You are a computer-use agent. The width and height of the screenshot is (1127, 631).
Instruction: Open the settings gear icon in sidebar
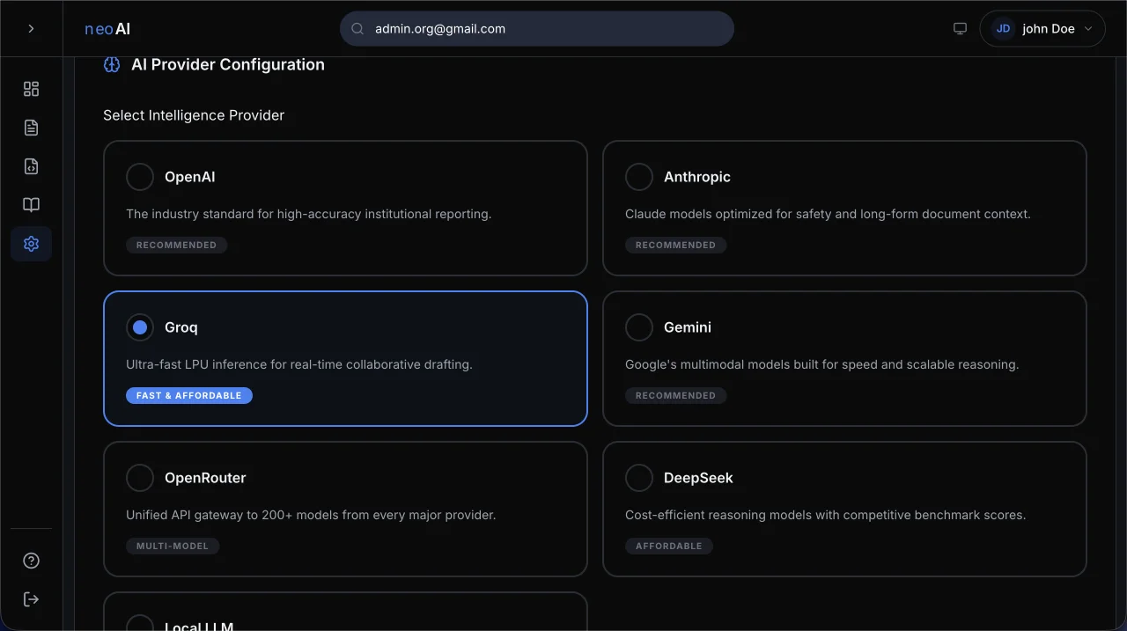click(31, 244)
